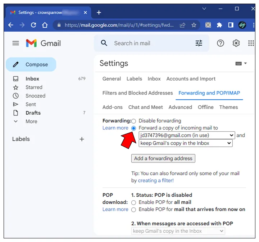The width and height of the screenshot is (259, 242).
Task: Click the screenshot extension icon in toolbar
Action: coord(208,25)
